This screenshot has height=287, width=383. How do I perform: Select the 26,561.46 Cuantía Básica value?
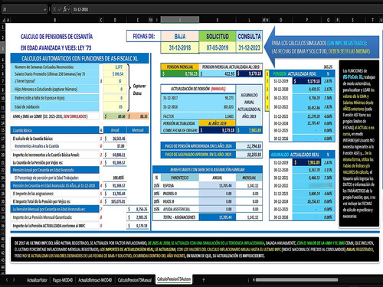pos(115,139)
